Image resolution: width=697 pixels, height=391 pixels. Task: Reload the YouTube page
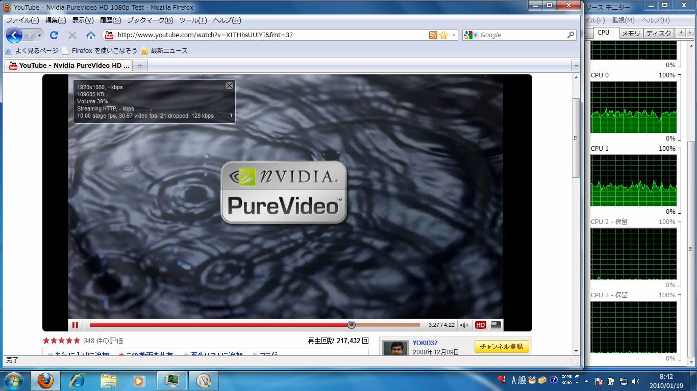(54, 35)
